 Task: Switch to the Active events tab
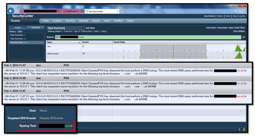click(x=18, y=28)
